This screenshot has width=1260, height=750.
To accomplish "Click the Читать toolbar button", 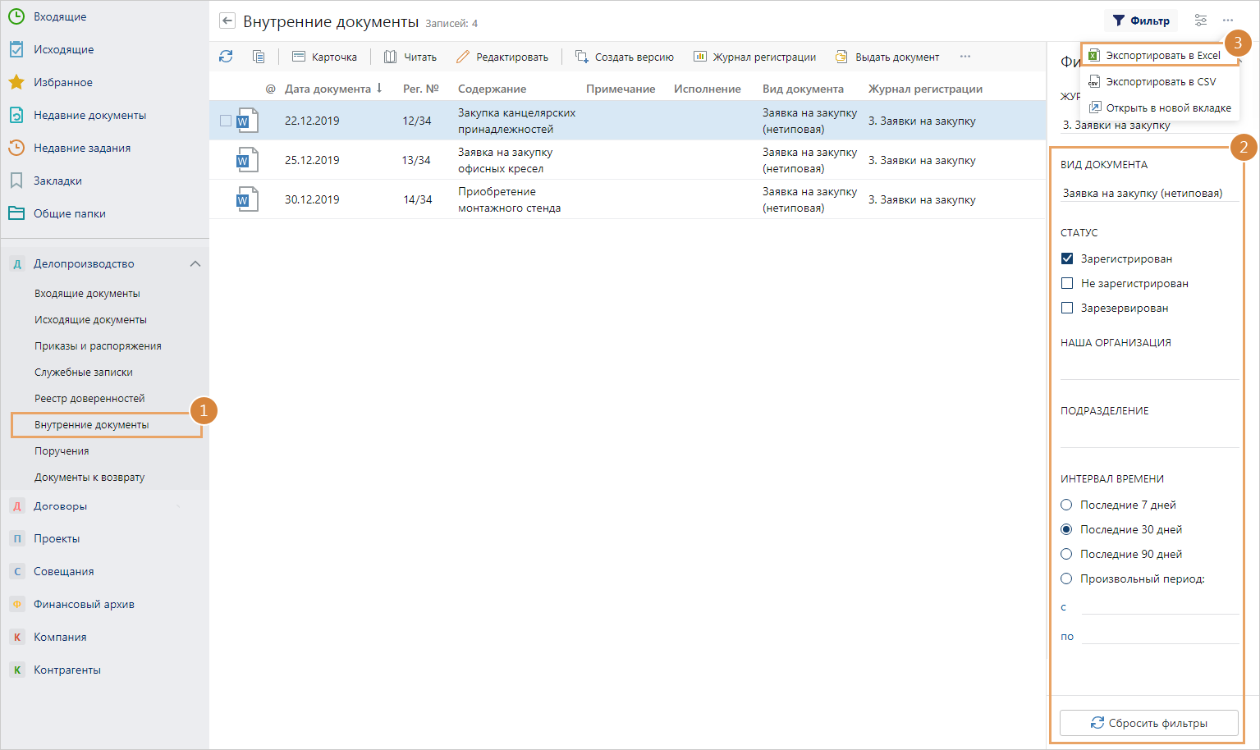I will pyautogui.click(x=410, y=57).
